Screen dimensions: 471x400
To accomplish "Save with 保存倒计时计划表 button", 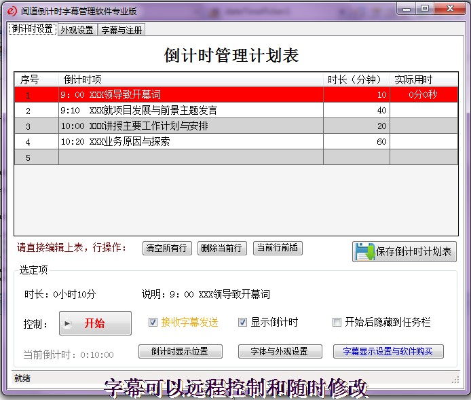I will coord(404,251).
